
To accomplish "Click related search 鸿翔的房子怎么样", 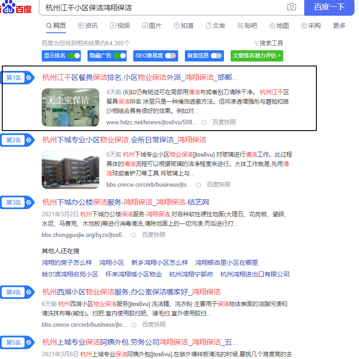I will click(x=67, y=263).
